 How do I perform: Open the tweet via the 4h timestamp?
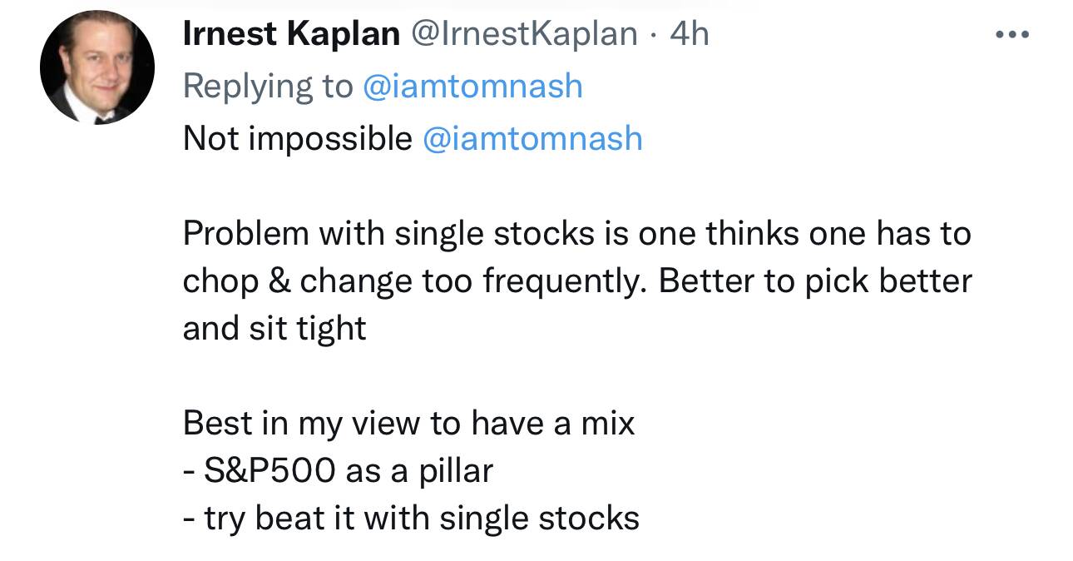689,34
